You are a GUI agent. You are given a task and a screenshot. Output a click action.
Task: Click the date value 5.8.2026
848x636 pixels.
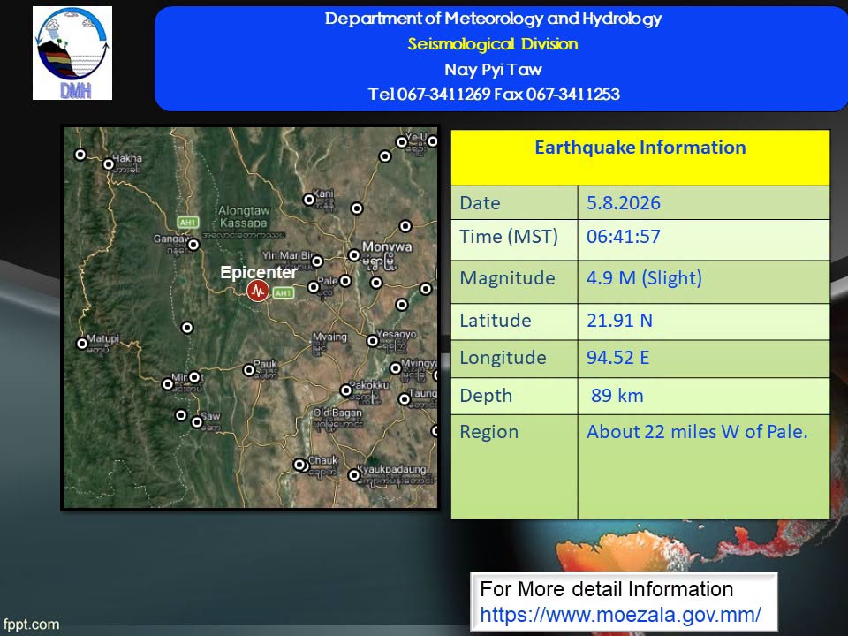click(624, 203)
